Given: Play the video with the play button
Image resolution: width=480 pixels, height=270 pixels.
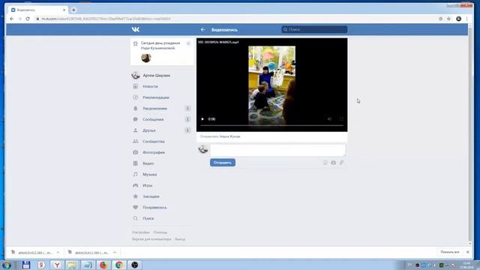Looking at the screenshot, I should pyautogui.click(x=202, y=118).
